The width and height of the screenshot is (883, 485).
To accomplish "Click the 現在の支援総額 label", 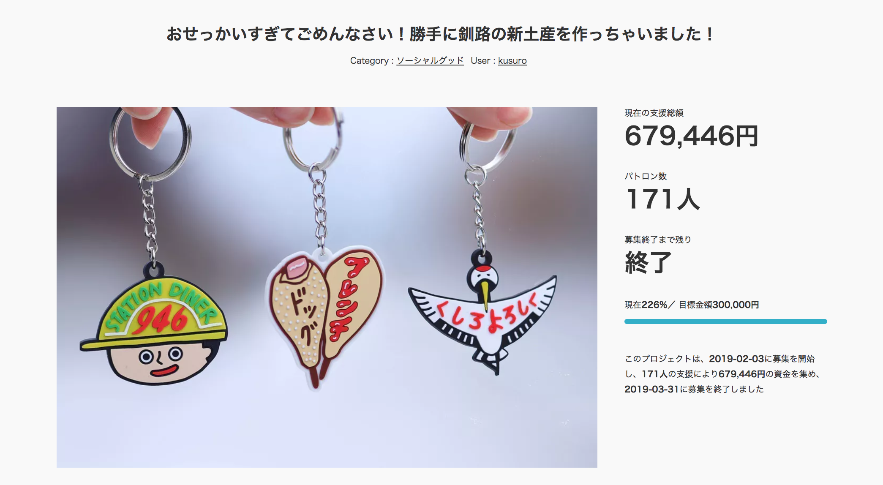I will 654,113.
